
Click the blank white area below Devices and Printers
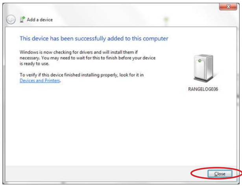98,126
